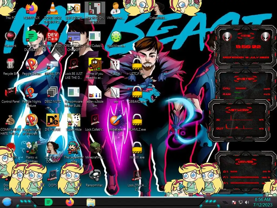Click the volume speaker tray icon

click(247, 202)
